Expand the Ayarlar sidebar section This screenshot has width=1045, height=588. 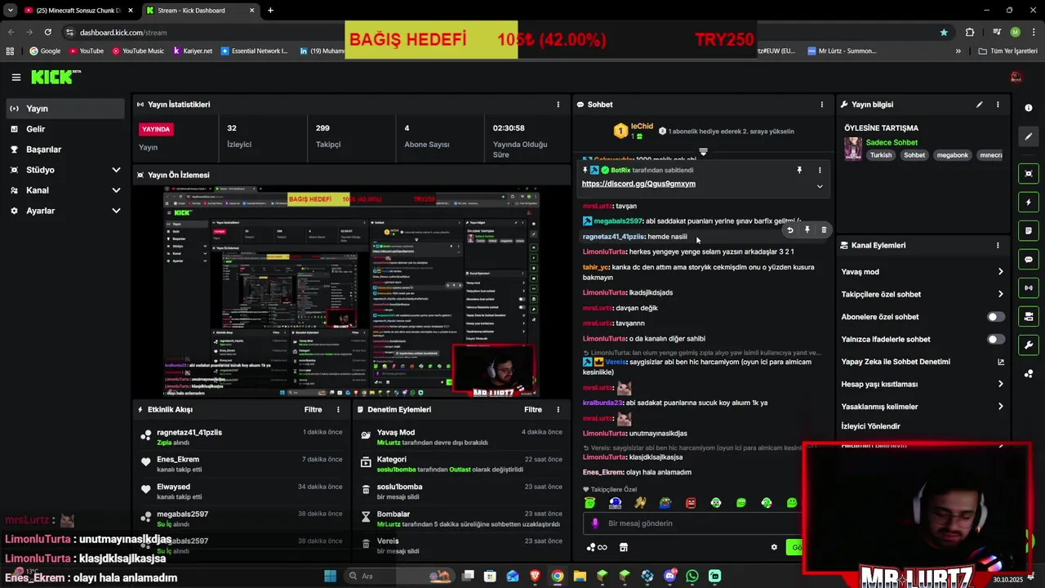click(65, 211)
